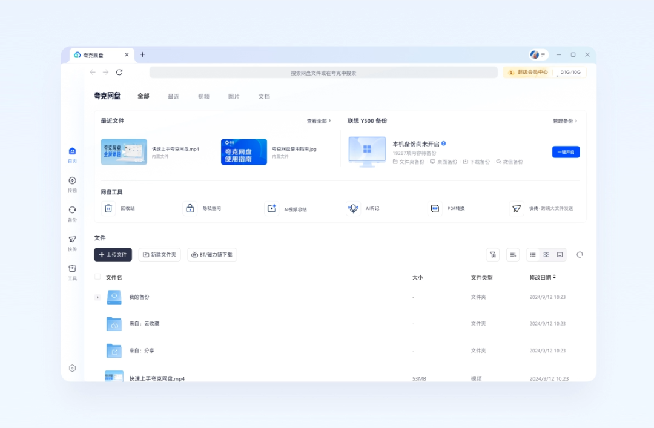Click the 一键开启 backup button
Screen dimensions: 654x428
pos(566,152)
